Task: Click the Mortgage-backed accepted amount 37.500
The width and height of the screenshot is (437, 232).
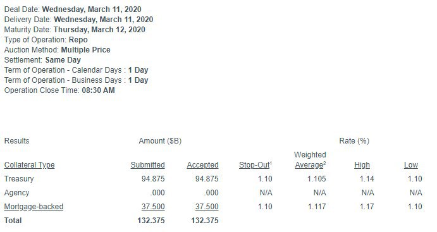Action: 207,207
